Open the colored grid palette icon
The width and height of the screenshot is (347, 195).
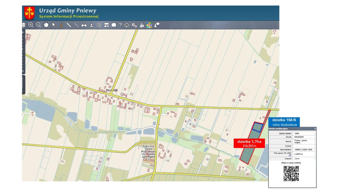(x=149, y=25)
